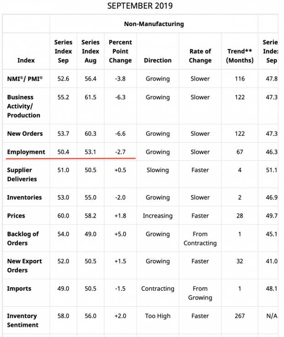Viewport: 284px width, 337px height.
Task: Select the Employment percent change value -2.7
Action: coord(120,152)
